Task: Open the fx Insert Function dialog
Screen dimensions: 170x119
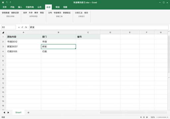Action: pos(26,27)
